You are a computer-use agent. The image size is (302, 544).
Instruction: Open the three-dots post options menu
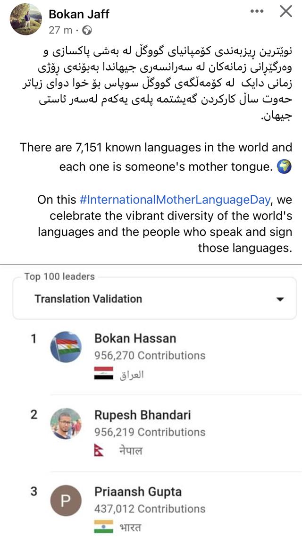coord(257,12)
